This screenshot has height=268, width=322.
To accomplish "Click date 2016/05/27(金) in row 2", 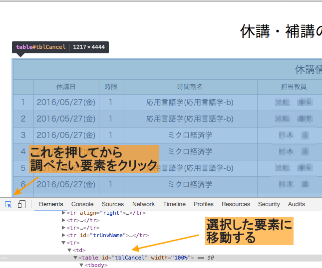I will pos(66,119).
